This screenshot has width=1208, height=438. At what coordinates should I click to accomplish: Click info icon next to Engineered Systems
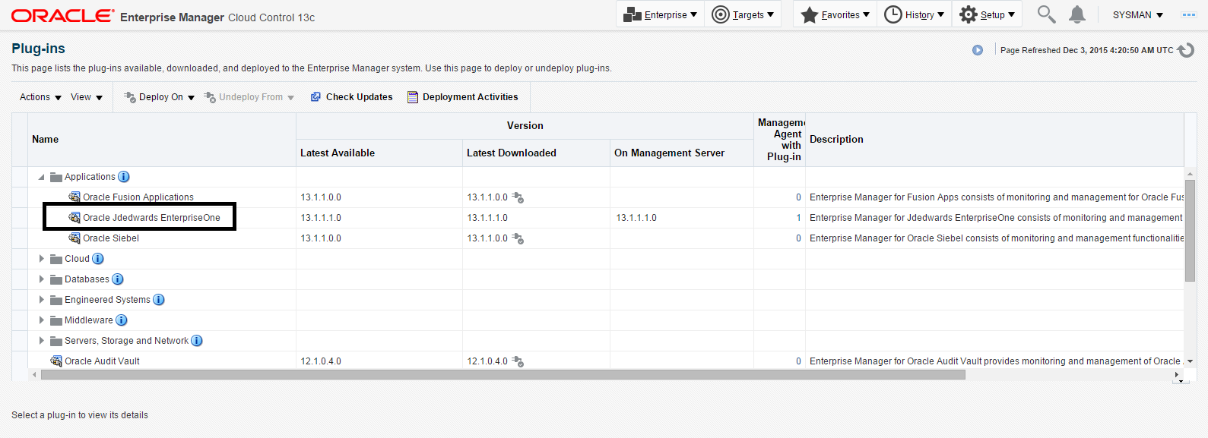coord(159,300)
